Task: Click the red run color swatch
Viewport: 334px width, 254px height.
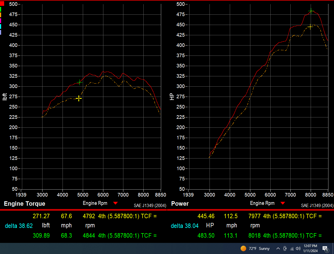Action: tap(2, 4)
